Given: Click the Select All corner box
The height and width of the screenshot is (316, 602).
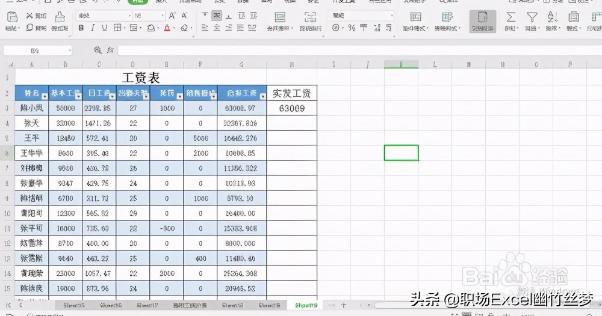Looking at the screenshot, I should 10,64.
